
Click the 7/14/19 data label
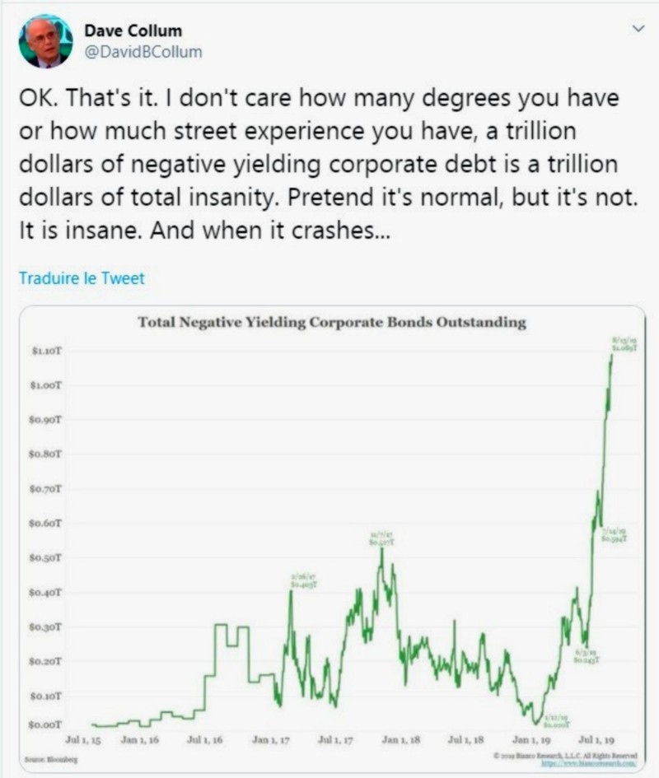pos(614,534)
